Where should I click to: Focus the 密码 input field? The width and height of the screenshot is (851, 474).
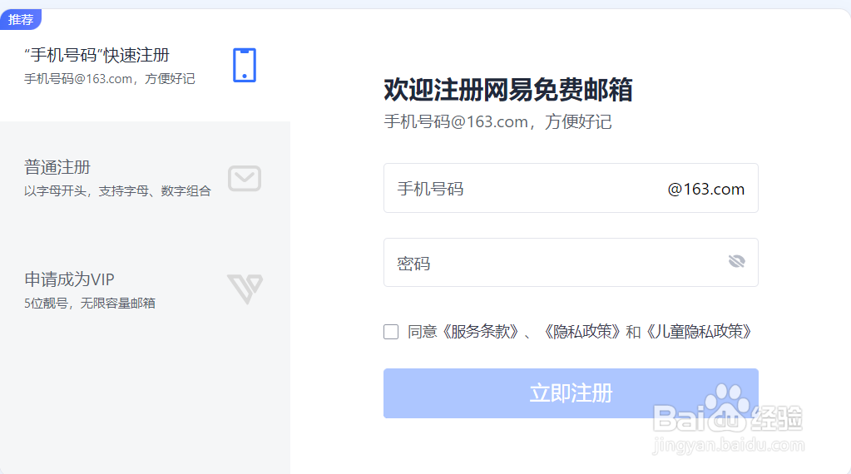[571, 263]
